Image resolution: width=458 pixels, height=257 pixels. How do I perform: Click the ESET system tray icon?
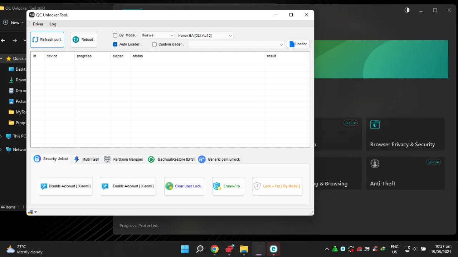[x=343, y=249]
